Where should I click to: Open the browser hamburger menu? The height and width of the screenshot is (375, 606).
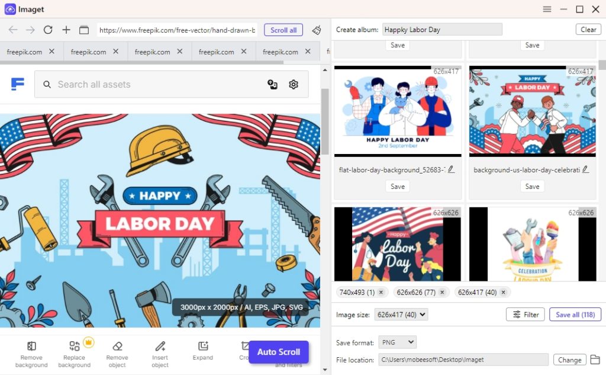click(x=547, y=9)
